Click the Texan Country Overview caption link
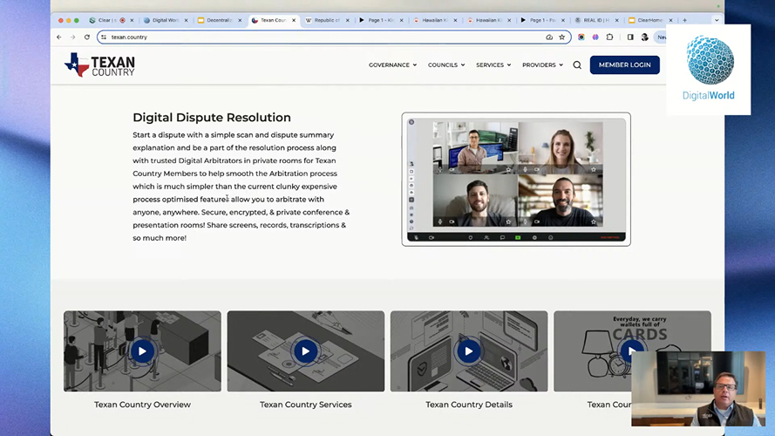 tap(142, 405)
